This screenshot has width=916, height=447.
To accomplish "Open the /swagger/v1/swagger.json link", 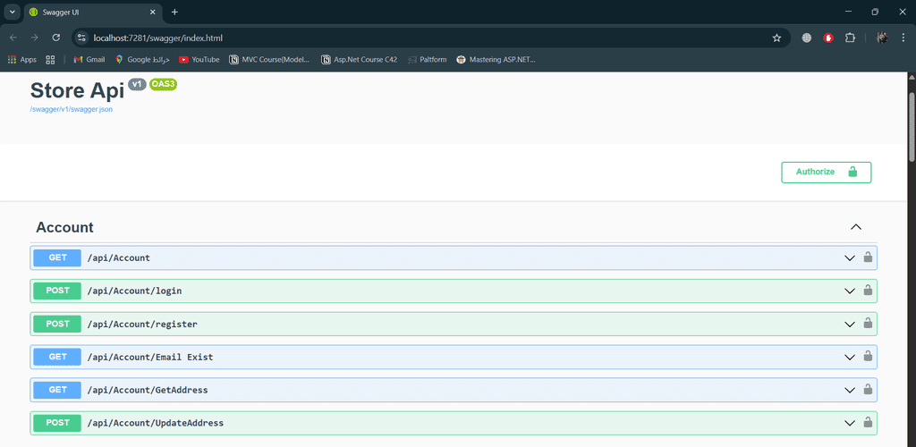I will [x=71, y=109].
